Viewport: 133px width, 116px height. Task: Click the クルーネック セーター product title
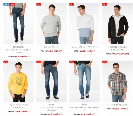click(51, 47)
